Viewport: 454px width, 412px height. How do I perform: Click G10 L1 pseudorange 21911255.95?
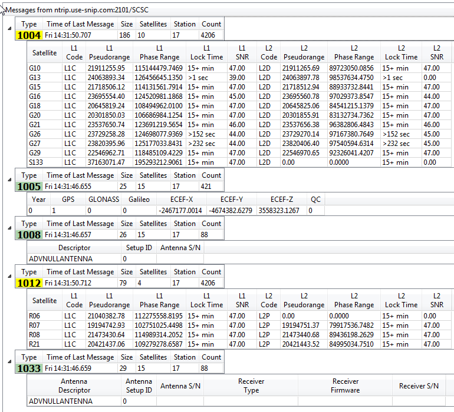coord(106,68)
